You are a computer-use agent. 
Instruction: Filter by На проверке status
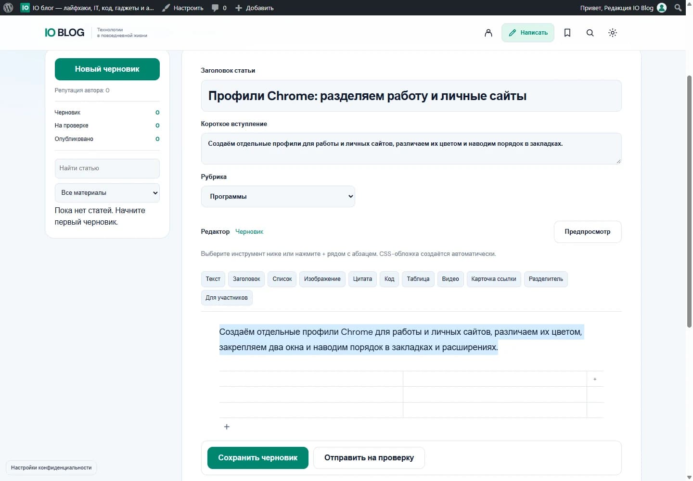[107, 126]
